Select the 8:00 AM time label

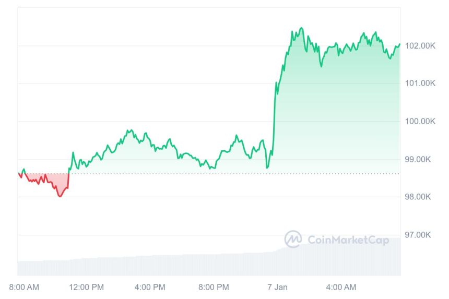click(24, 287)
